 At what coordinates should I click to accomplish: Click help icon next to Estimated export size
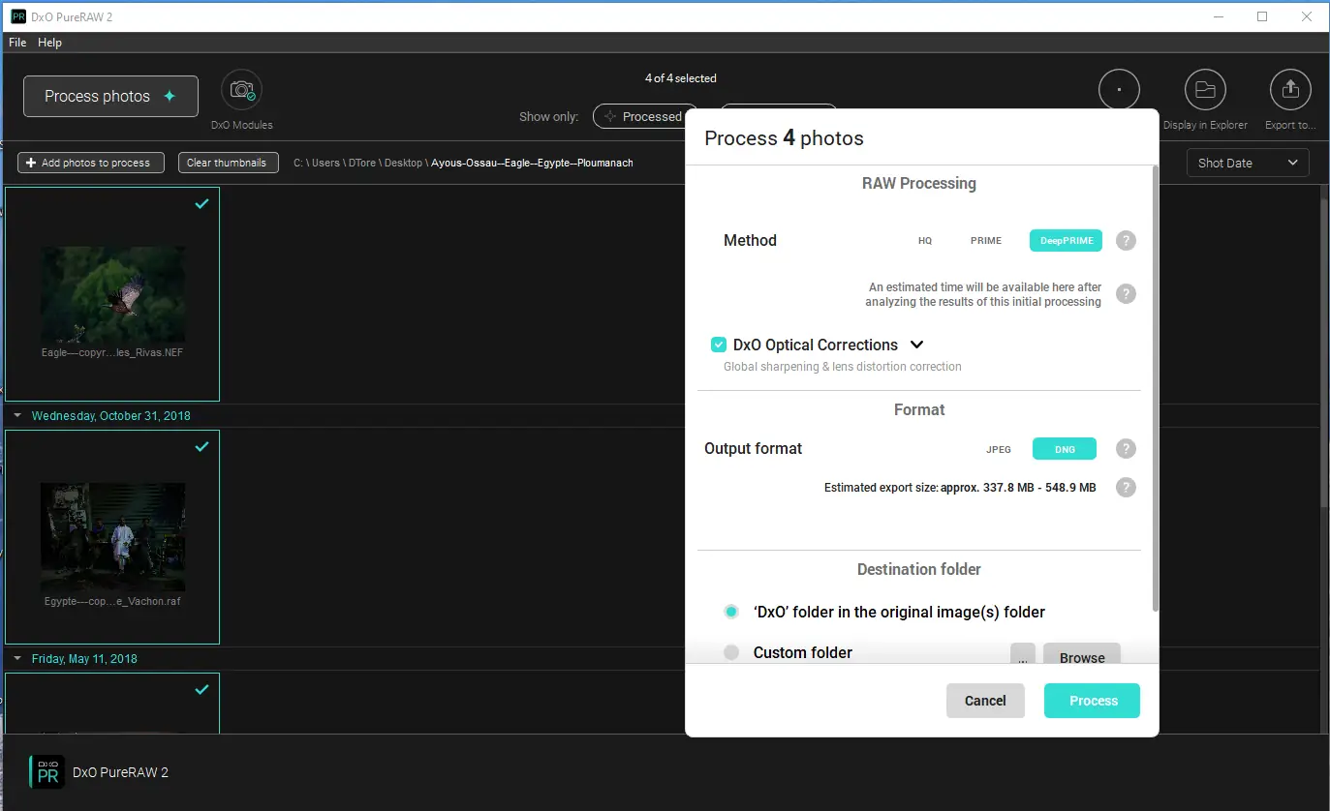(x=1126, y=488)
